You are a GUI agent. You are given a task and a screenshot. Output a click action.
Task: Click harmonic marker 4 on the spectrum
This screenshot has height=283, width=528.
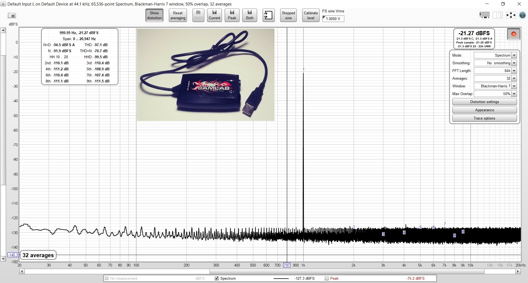click(x=404, y=232)
